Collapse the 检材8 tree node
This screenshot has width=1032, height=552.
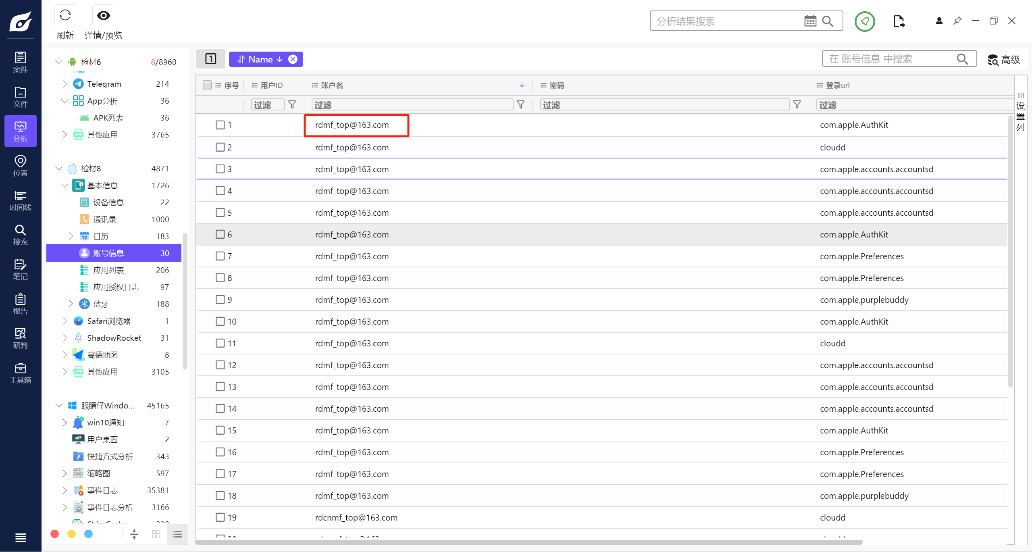point(59,169)
